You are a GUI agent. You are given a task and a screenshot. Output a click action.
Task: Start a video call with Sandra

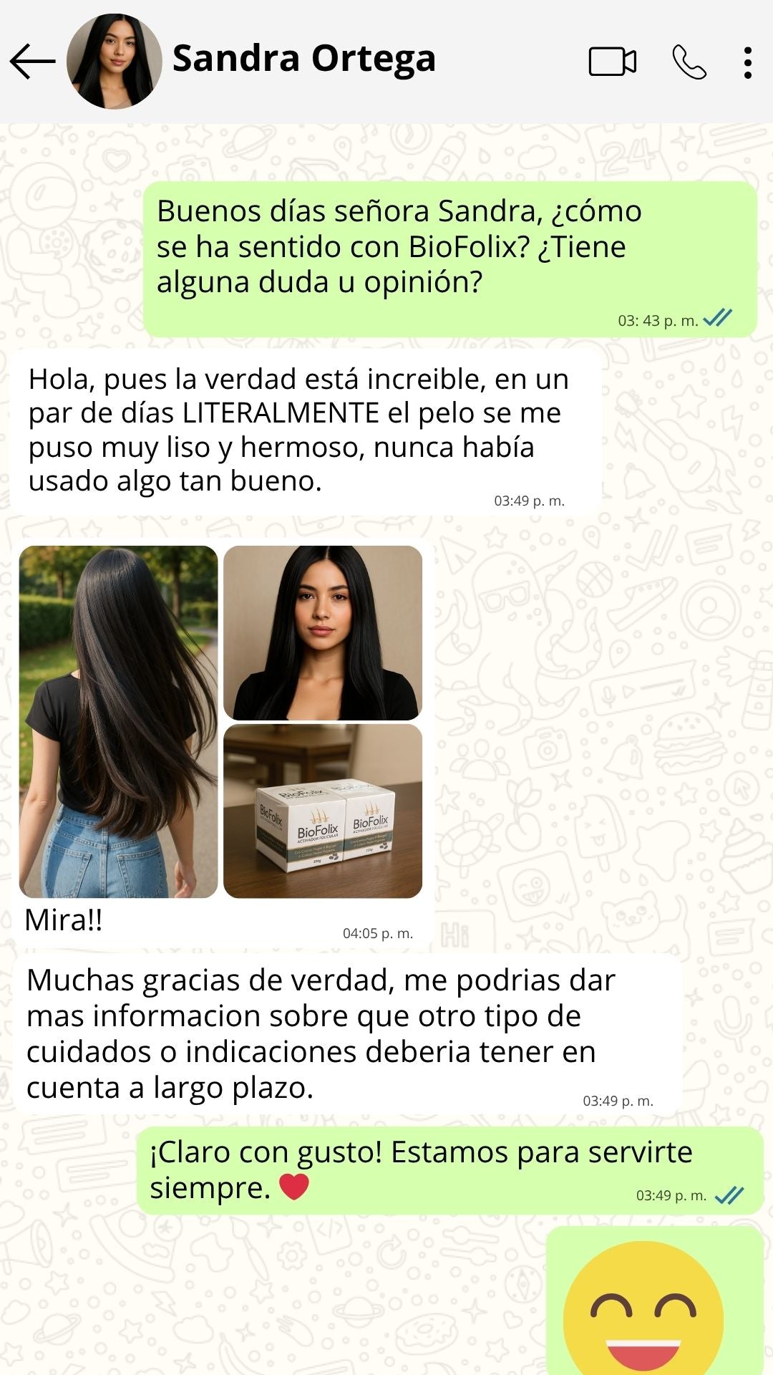tap(613, 62)
